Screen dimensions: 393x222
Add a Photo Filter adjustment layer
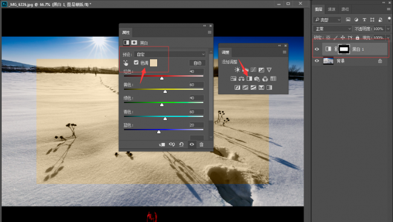point(257,79)
